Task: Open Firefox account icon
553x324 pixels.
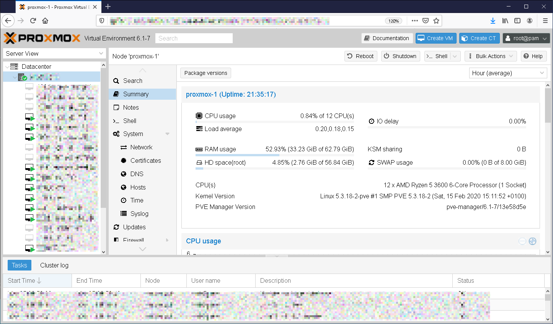Action: pyautogui.click(x=530, y=21)
